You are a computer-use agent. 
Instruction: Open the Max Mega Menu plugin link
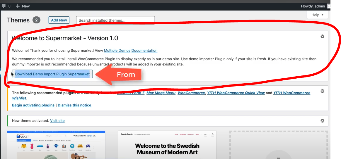[161, 93]
